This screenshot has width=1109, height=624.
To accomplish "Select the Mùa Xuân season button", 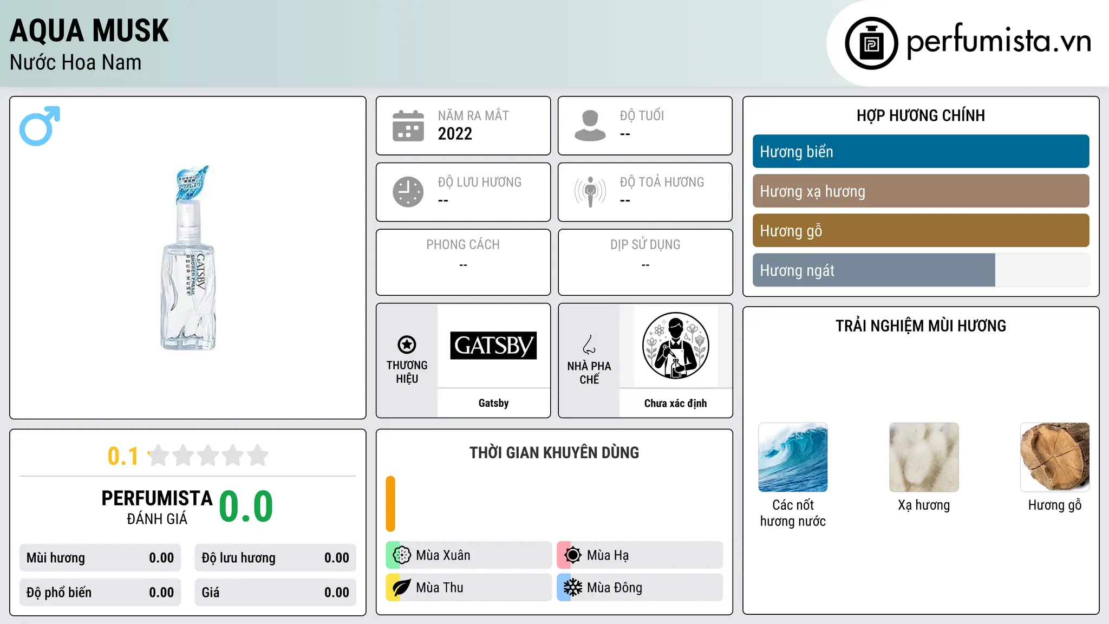I will (469, 555).
